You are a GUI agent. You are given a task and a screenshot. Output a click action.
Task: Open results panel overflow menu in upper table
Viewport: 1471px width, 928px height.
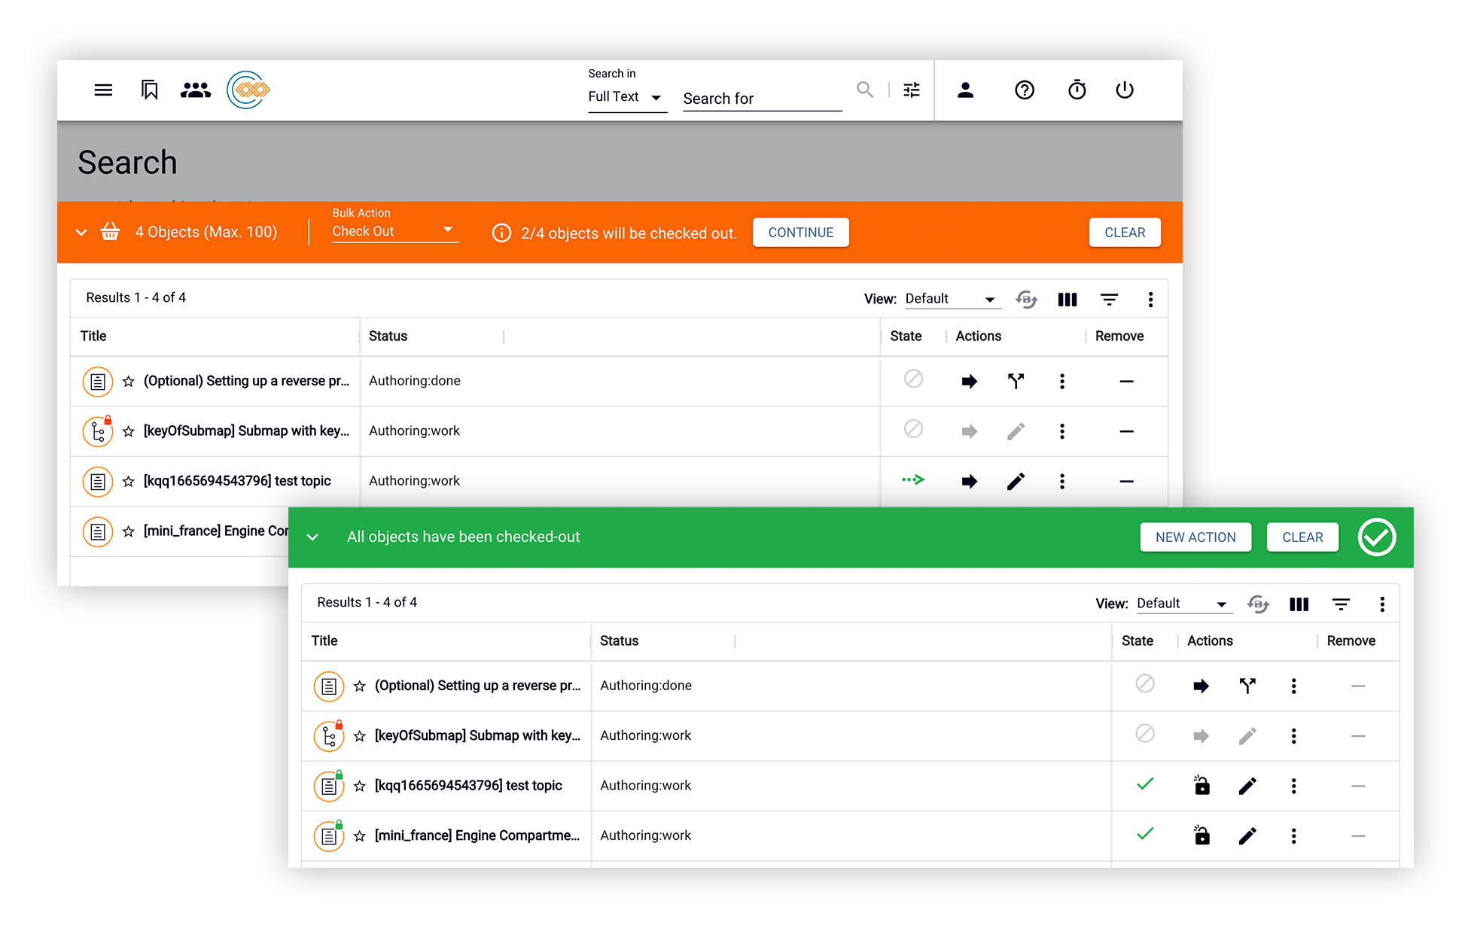click(1150, 300)
